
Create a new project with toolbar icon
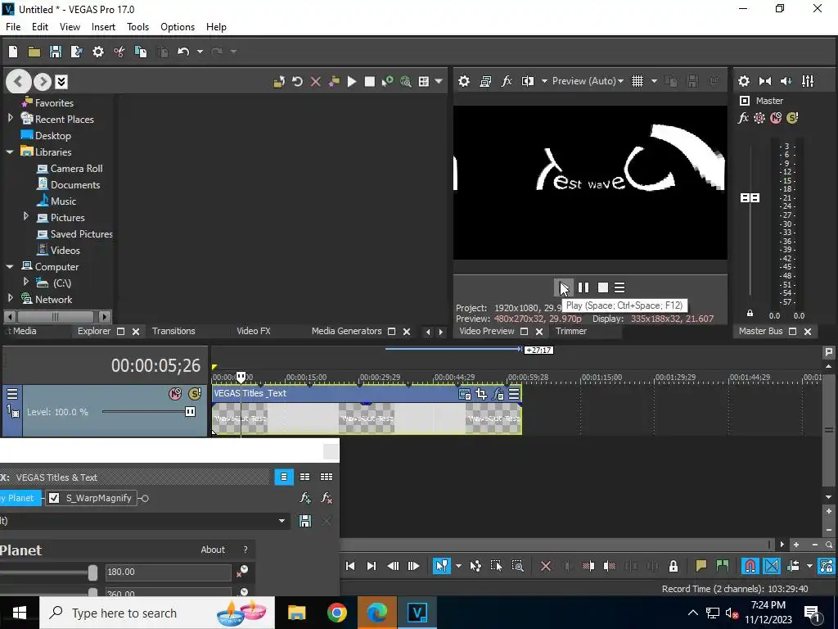point(13,52)
